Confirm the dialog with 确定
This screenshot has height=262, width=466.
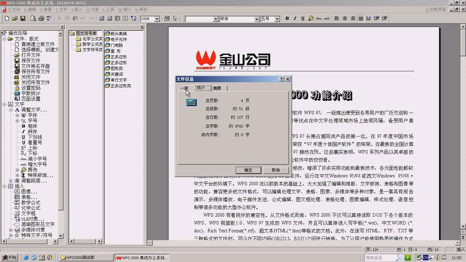pyautogui.click(x=248, y=170)
